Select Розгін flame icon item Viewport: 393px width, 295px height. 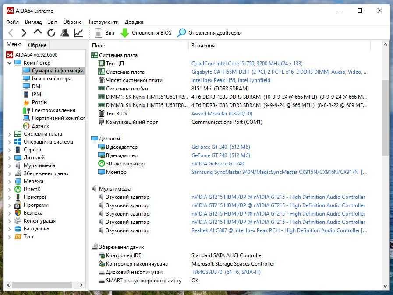point(35,102)
